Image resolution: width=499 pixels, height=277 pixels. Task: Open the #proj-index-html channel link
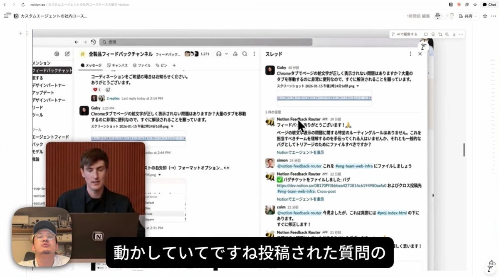392,213
